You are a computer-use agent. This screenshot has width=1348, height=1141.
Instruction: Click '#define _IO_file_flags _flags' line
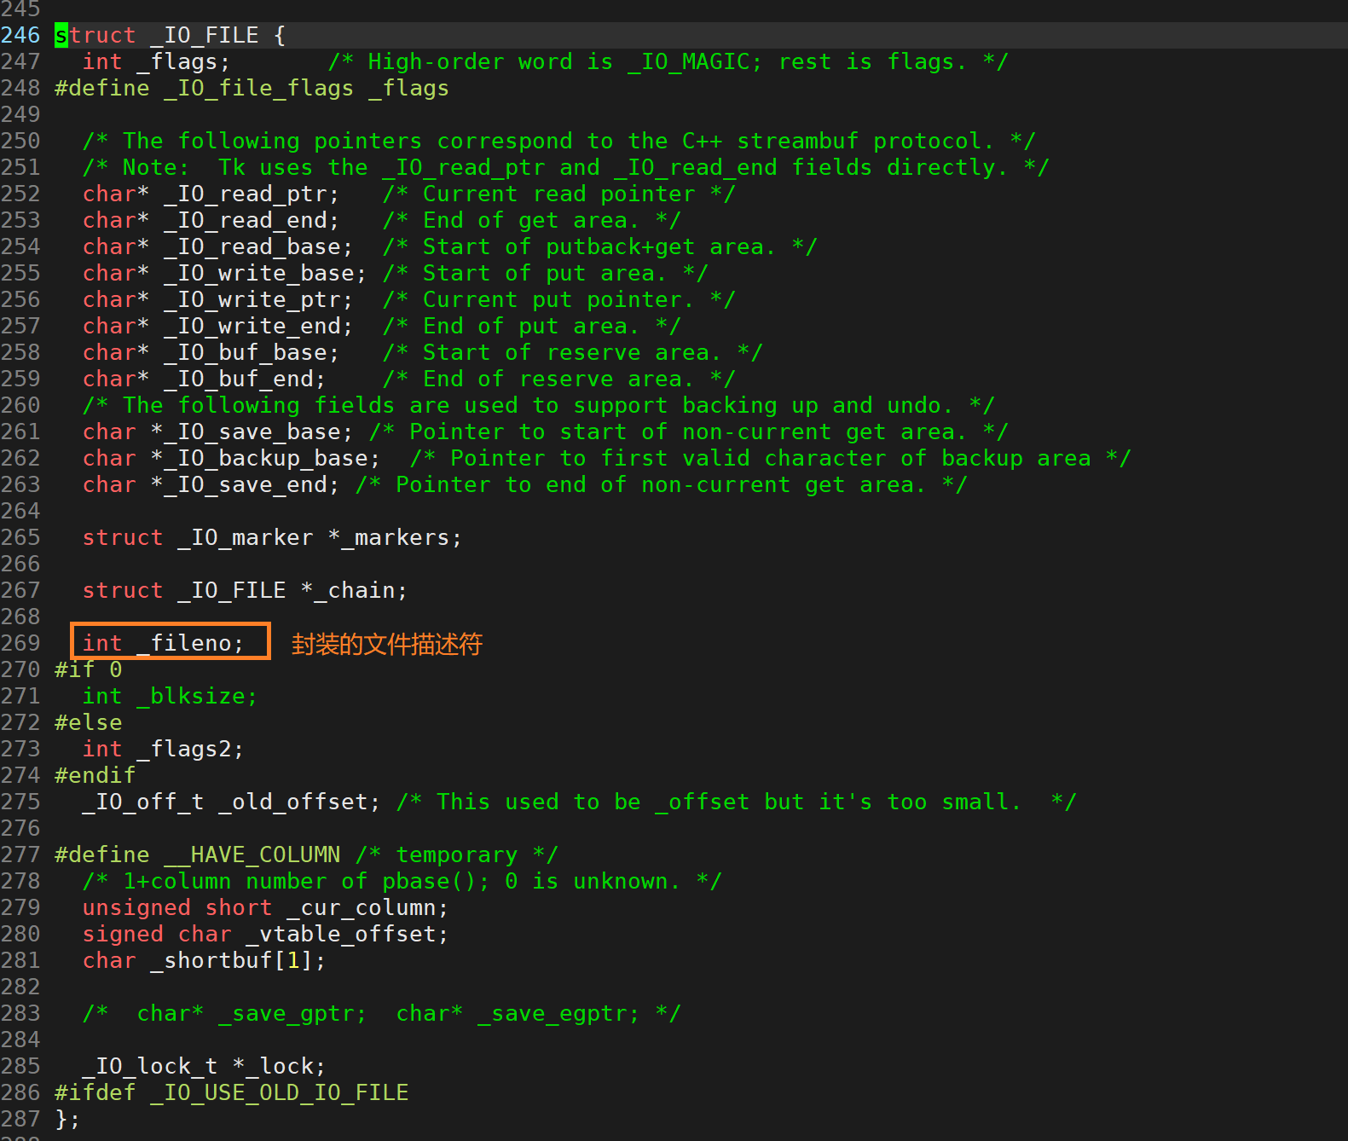(252, 88)
